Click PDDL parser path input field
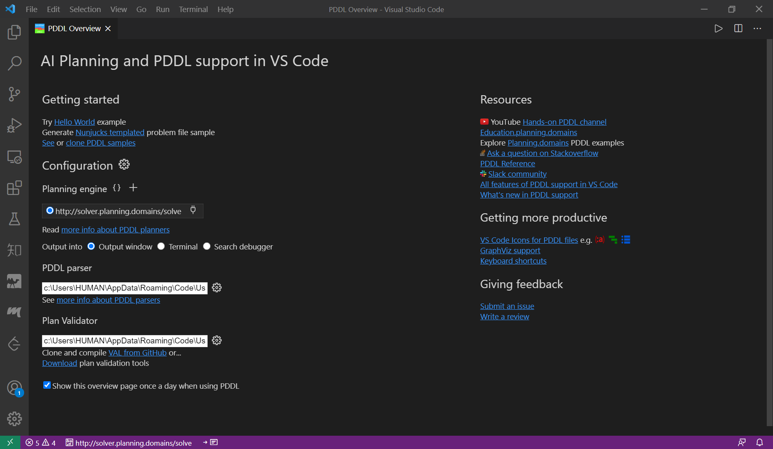773x449 pixels. (125, 288)
